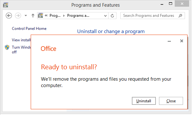Go back using the Back arrow

pyautogui.click(x=9, y=16)
